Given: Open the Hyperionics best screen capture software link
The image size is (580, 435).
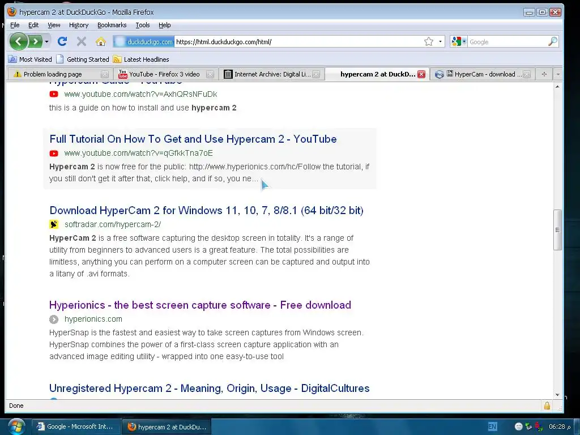Looking at the screenshot, I should 200,305.
